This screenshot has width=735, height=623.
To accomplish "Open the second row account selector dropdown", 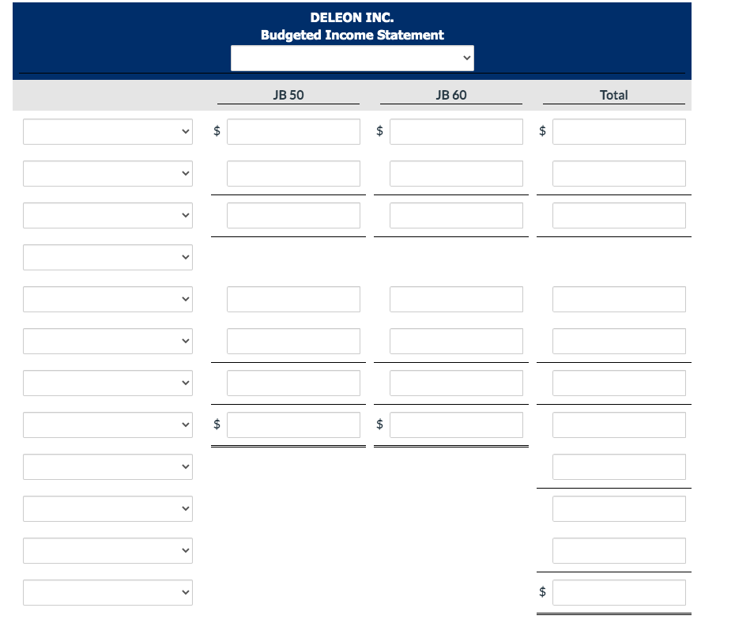I will point(107,173).
